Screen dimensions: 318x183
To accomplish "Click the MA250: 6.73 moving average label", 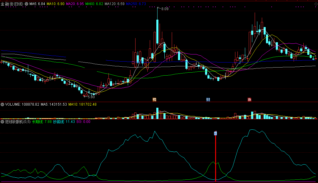I will (x=136, y=4).
